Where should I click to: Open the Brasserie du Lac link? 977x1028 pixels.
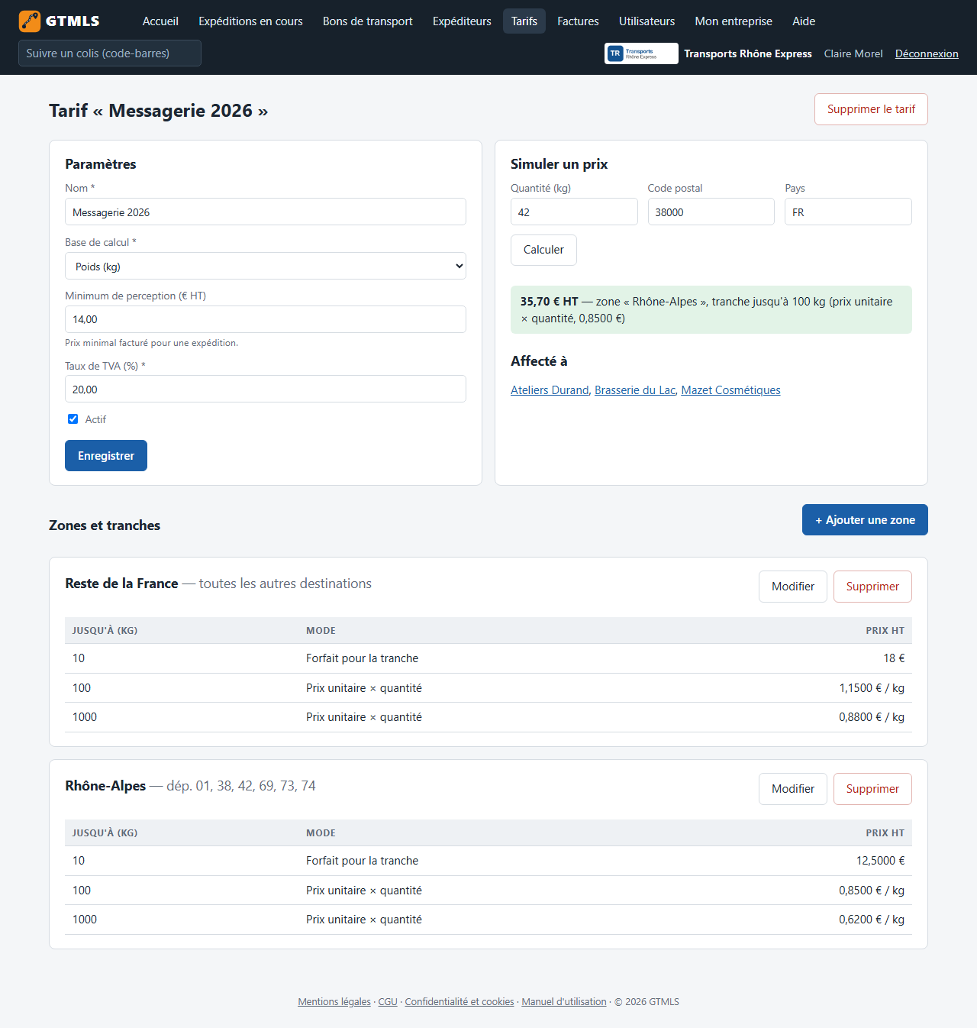point(635,390)
